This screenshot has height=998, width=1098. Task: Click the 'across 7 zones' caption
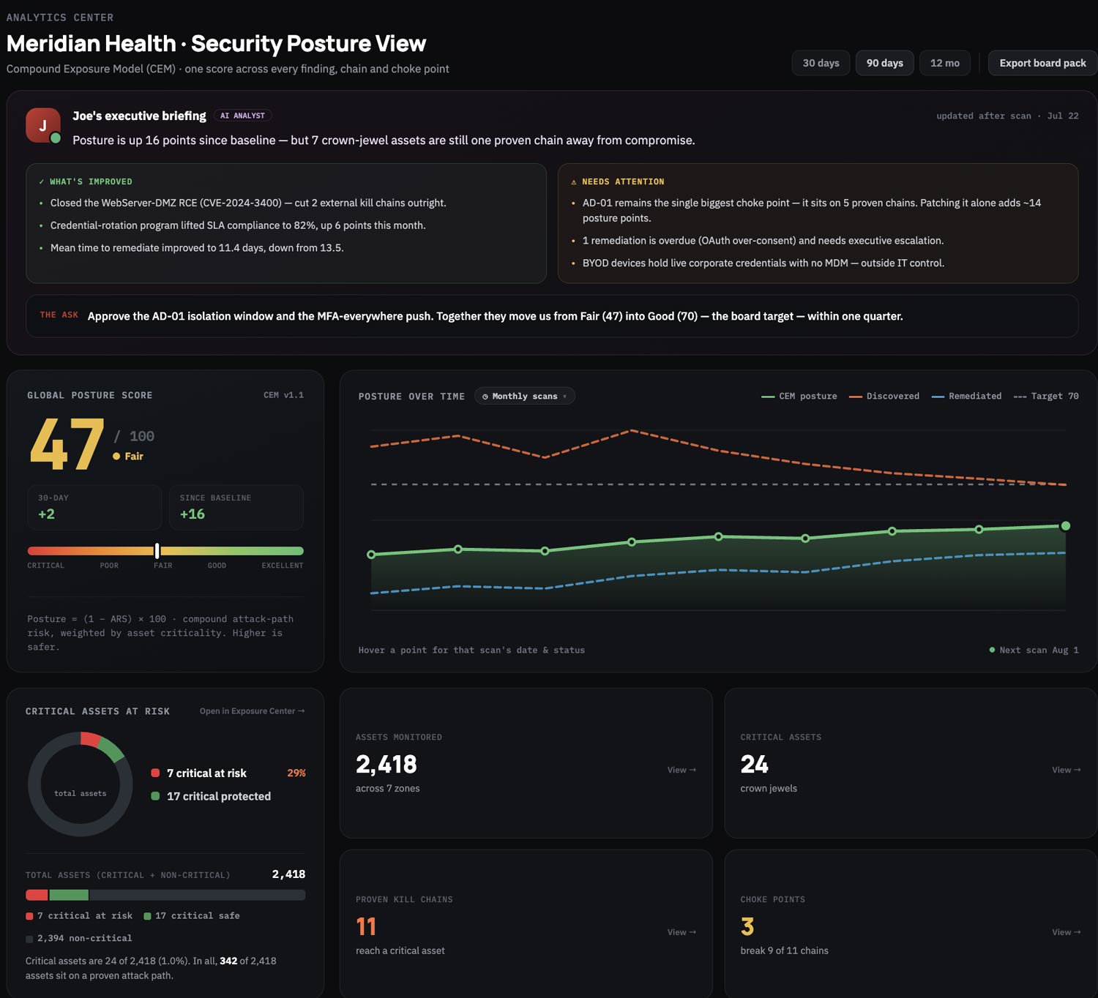(x=387, y=788)
